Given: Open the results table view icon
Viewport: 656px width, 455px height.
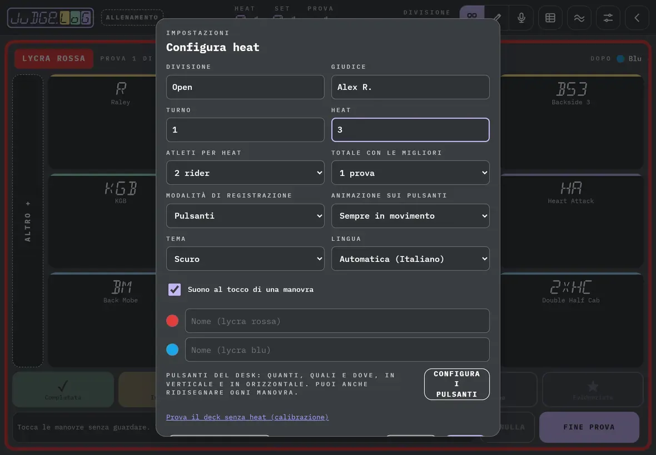Looking at the screenshot, I should point(550,18).
